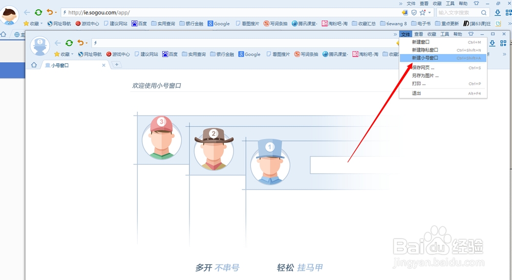Select the 小号窗口 tab
Screen dimensions: 512x280
point(74,65)
